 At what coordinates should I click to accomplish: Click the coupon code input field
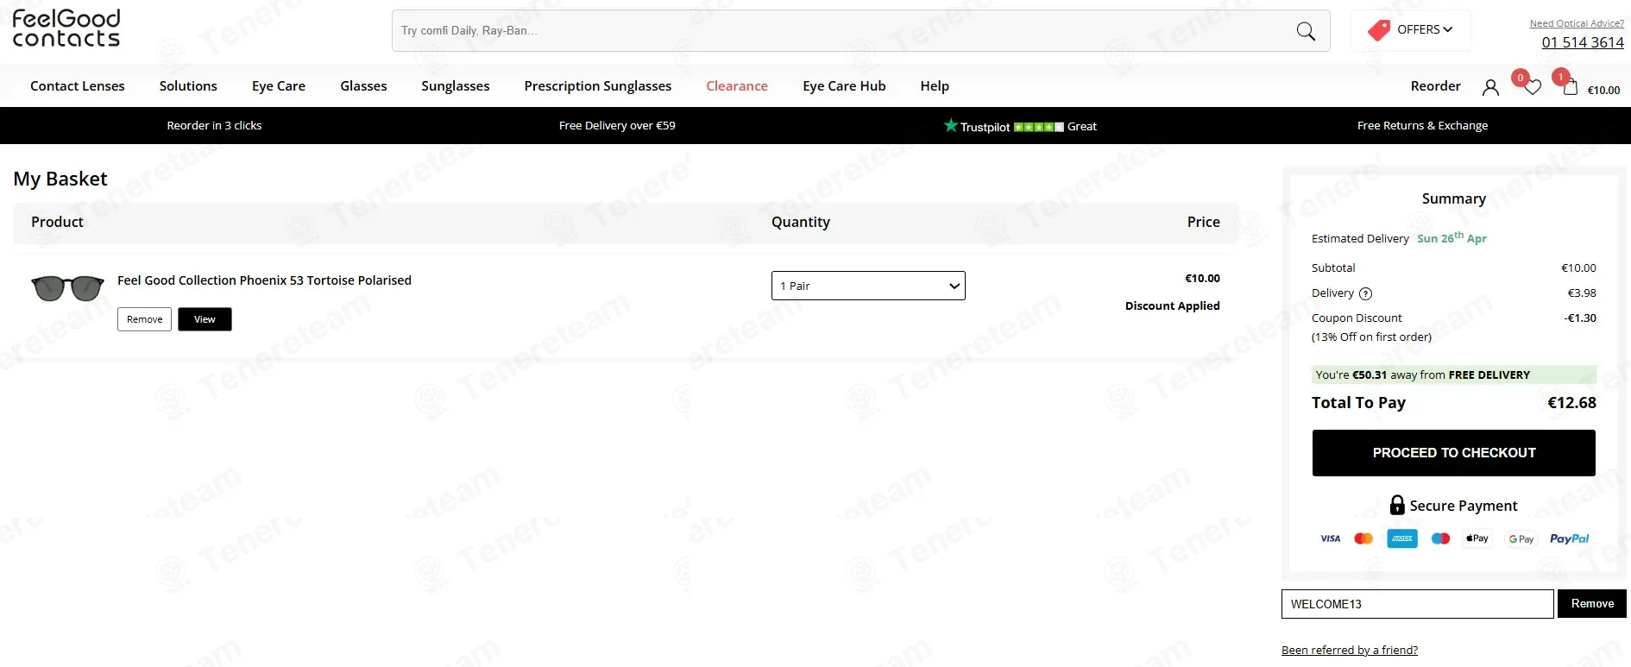(1418, 604)
